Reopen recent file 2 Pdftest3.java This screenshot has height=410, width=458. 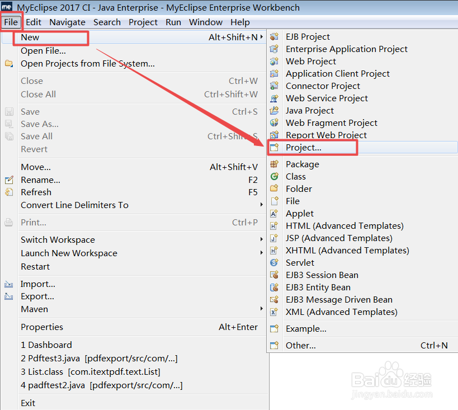point(99,359)
